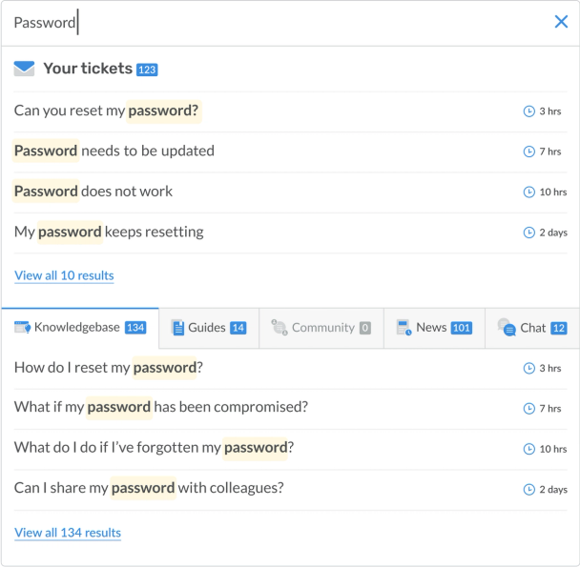Click the clock icon on the '3 hrs' ticket
580x567 pixels.
click(x=529, y=111)
